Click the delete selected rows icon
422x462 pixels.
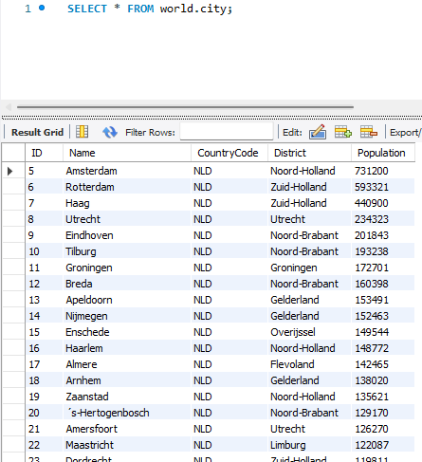pyautogui.click(x=369, y=132)
